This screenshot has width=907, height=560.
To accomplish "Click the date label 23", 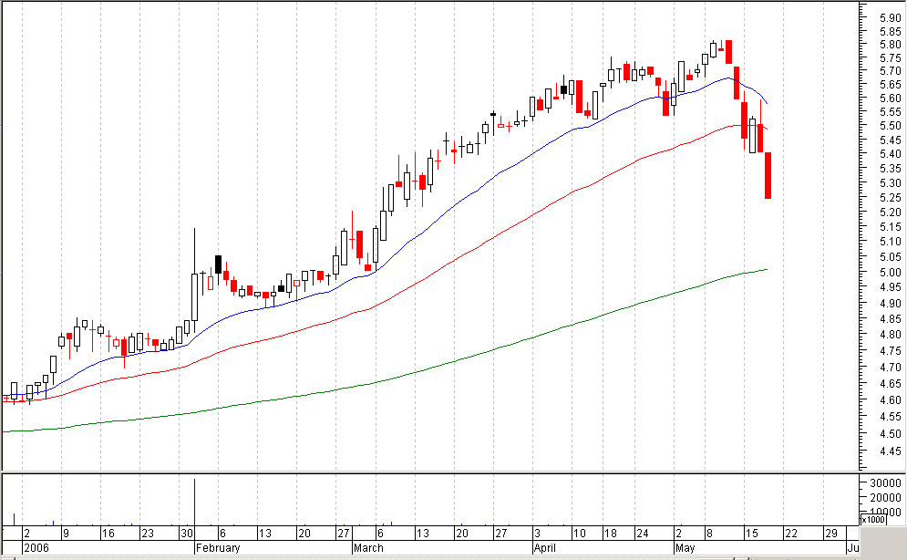I will 148,534.
